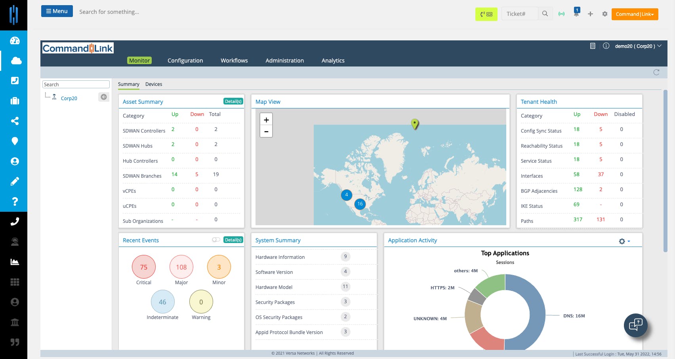Screen dimensions: 675x359
Task: Click the green broadcast signal icon
Action: click(561, 14)
